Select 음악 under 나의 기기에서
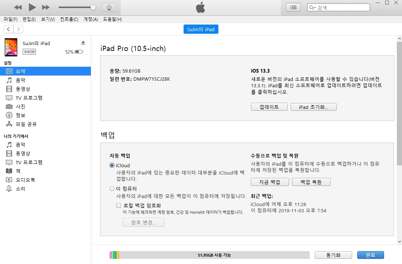 (45, 145)
